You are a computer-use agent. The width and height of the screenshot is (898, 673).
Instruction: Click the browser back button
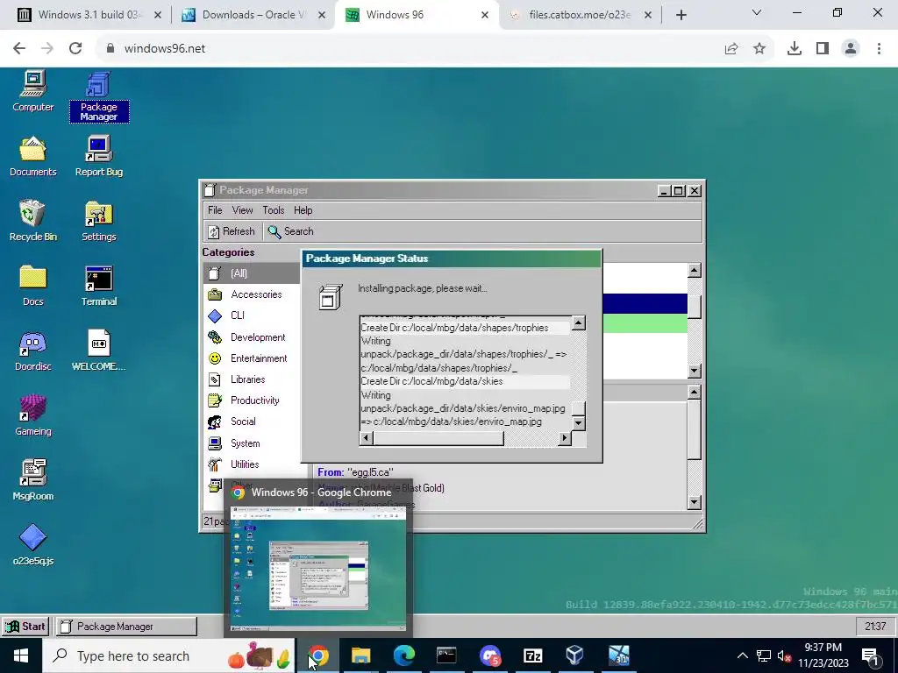pyautogui.click(x=19, y=49)
